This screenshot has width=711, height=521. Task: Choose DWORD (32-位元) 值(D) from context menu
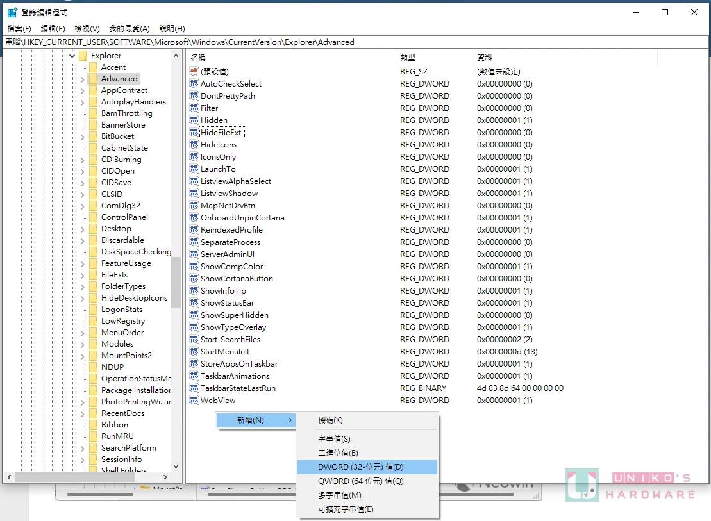[x=361, y=467]
